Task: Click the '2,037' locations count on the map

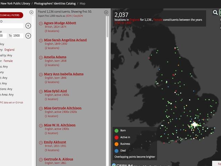Action: tap(121, 15)
